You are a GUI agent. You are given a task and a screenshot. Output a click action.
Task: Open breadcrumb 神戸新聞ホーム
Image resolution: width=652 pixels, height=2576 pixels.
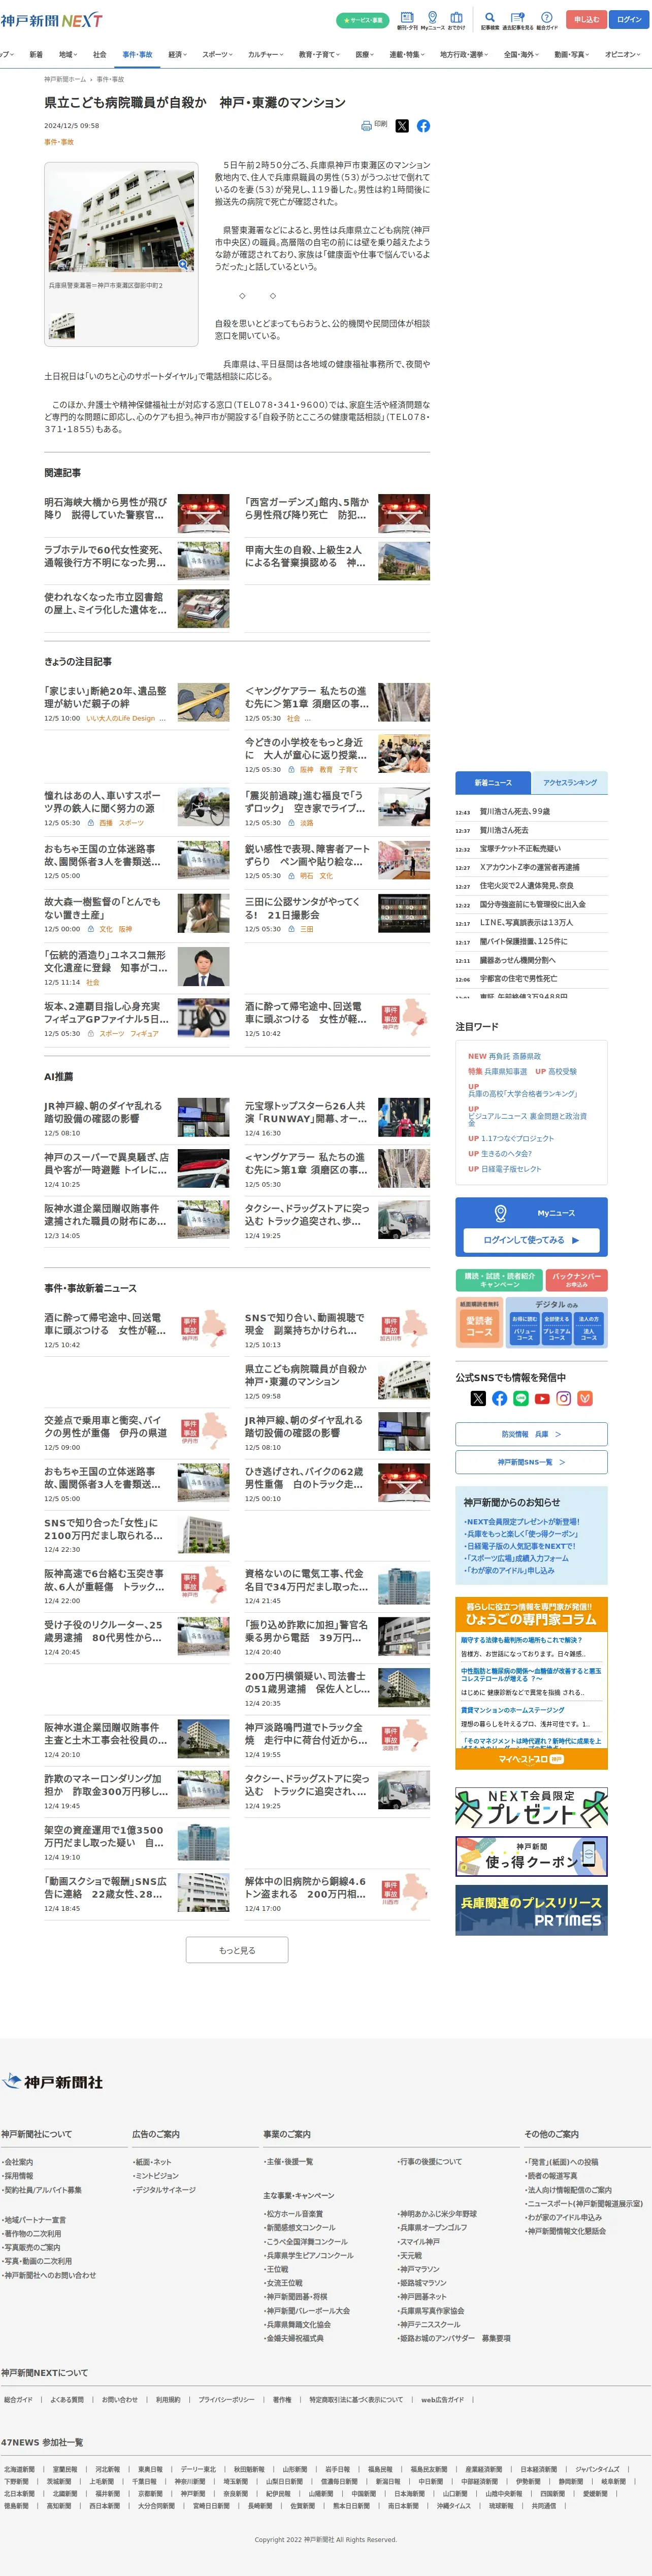(65, 78)
